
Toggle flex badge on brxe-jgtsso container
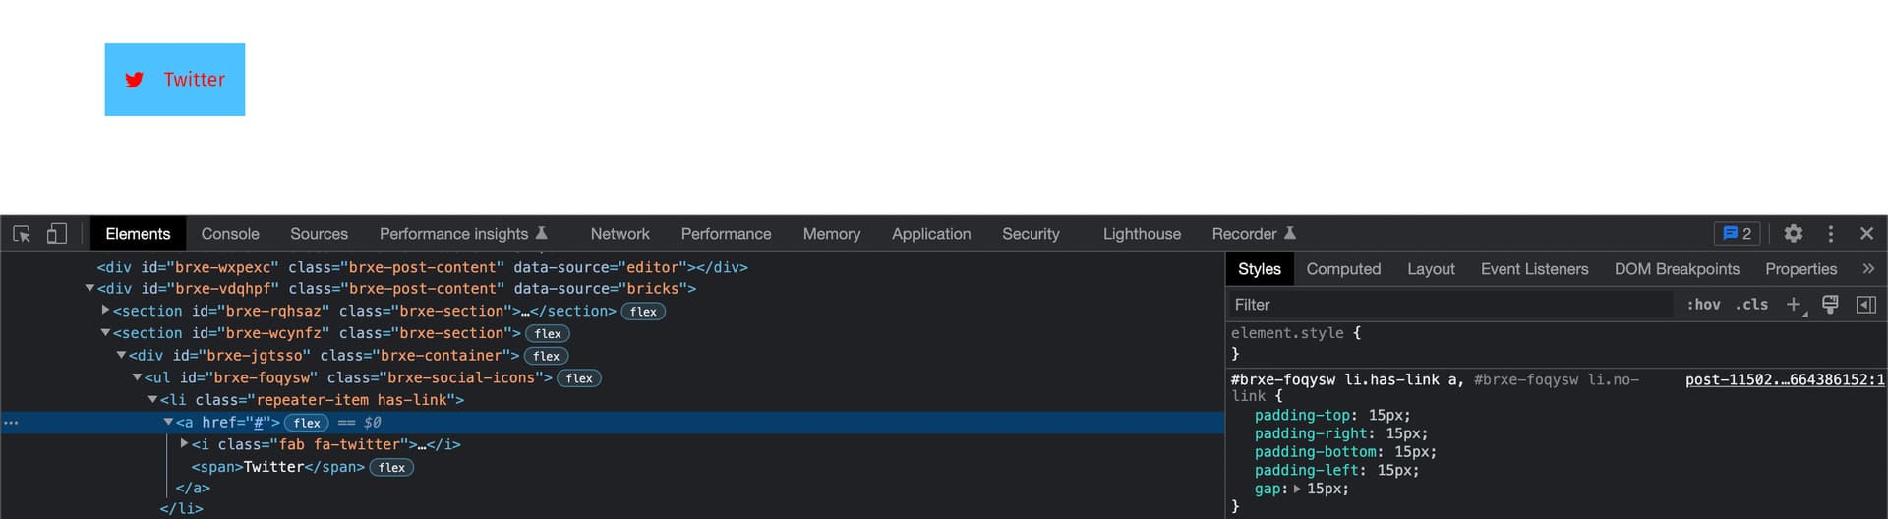pos(547,356)
